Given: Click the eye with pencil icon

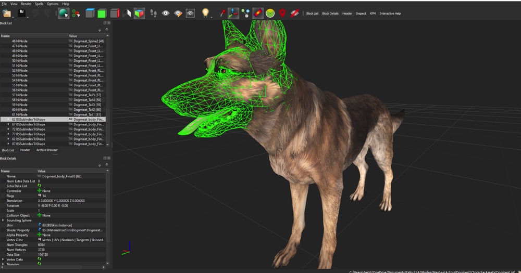Looking at the screenshot, I should pyautogui.click(x=178, y=14).
